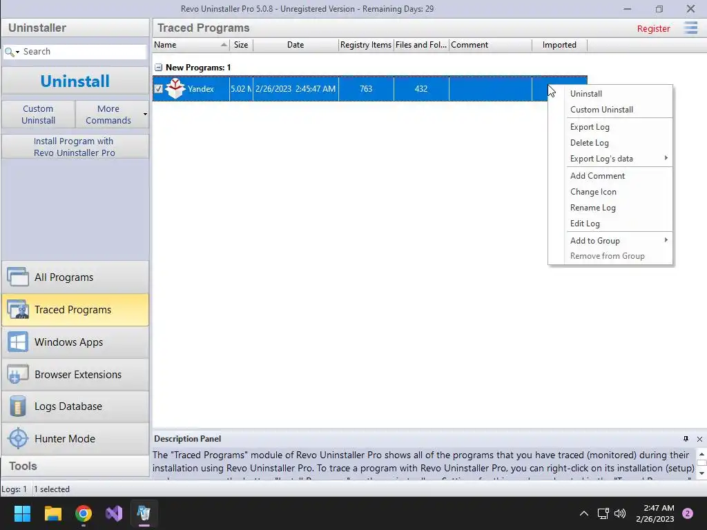Collapse the New Programs group

(158, 68)
